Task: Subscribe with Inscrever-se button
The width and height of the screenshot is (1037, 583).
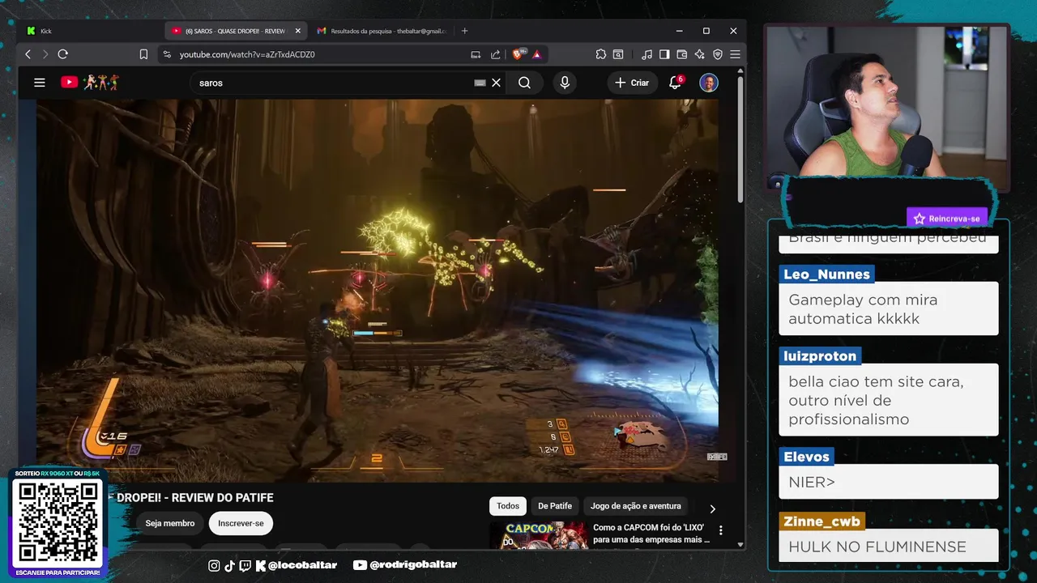Action: pos(241,523)
